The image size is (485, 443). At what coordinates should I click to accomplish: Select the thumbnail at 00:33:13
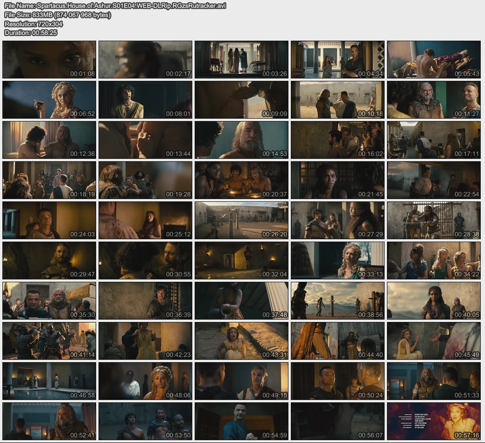pos(338,261)
